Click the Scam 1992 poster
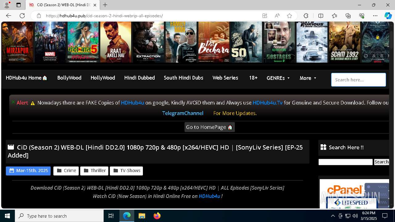 (x=344, y=42)
